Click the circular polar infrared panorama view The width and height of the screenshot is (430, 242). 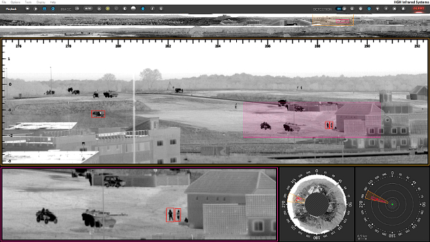point(316,204)
